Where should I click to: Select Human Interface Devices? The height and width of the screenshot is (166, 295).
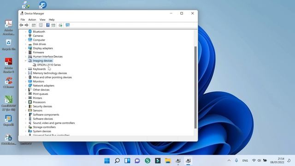pyautogui.click(x=48, y=56)
